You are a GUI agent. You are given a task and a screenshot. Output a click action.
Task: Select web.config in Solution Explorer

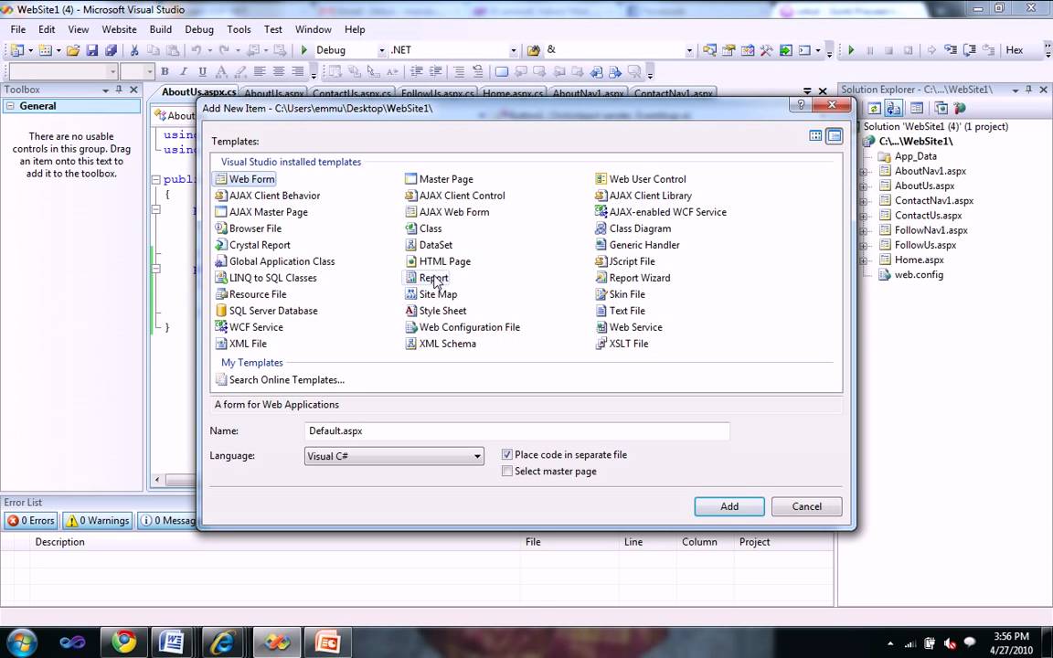919,274
